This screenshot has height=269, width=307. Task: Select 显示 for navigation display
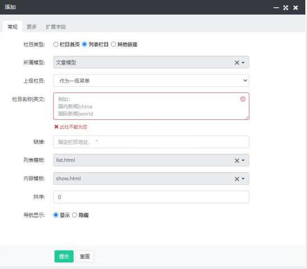56,215
